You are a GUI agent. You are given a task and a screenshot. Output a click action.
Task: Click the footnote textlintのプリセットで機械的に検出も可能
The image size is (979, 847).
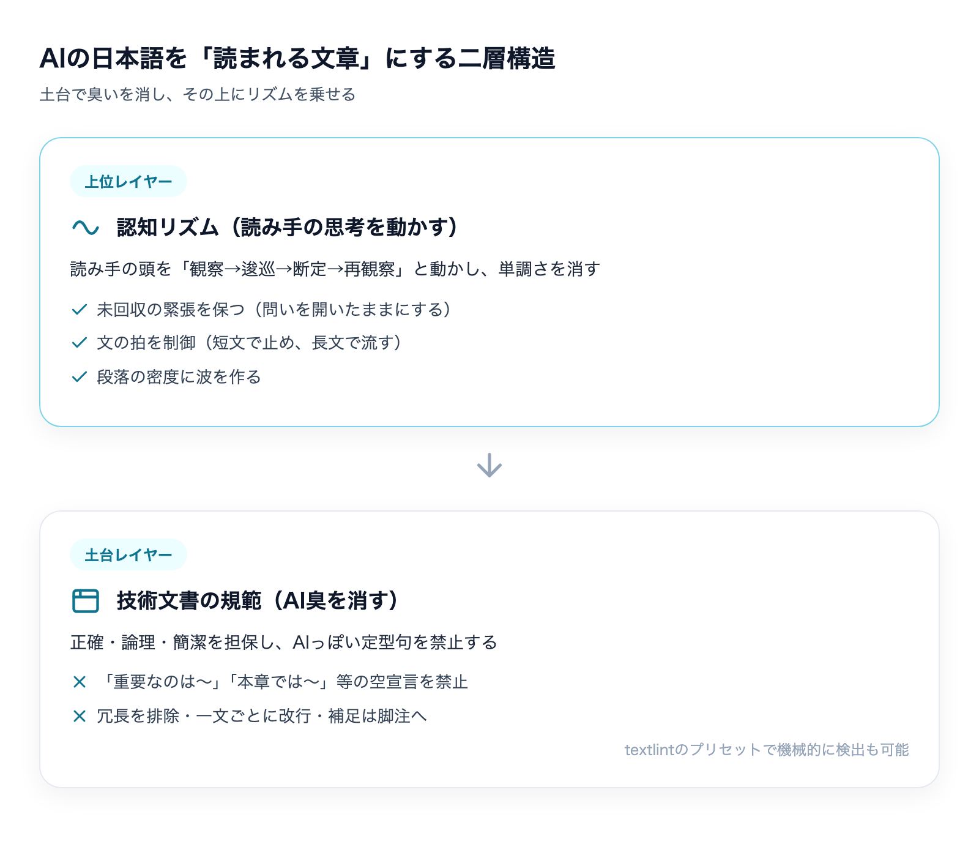[x=767, y=750]
